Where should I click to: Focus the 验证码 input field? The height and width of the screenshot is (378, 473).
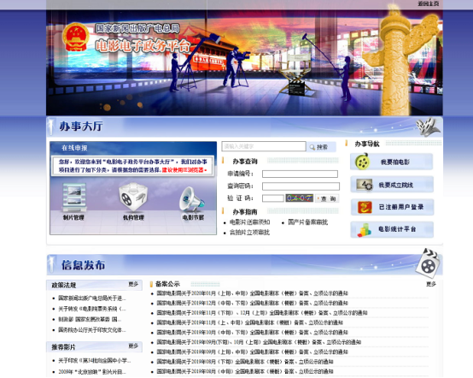coord(273,198)
